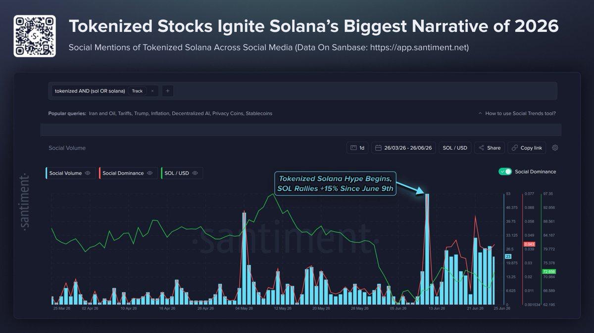594x333 pixels.
Task: Click the red '0.043' dominance value tag
Action: [530, 245]
